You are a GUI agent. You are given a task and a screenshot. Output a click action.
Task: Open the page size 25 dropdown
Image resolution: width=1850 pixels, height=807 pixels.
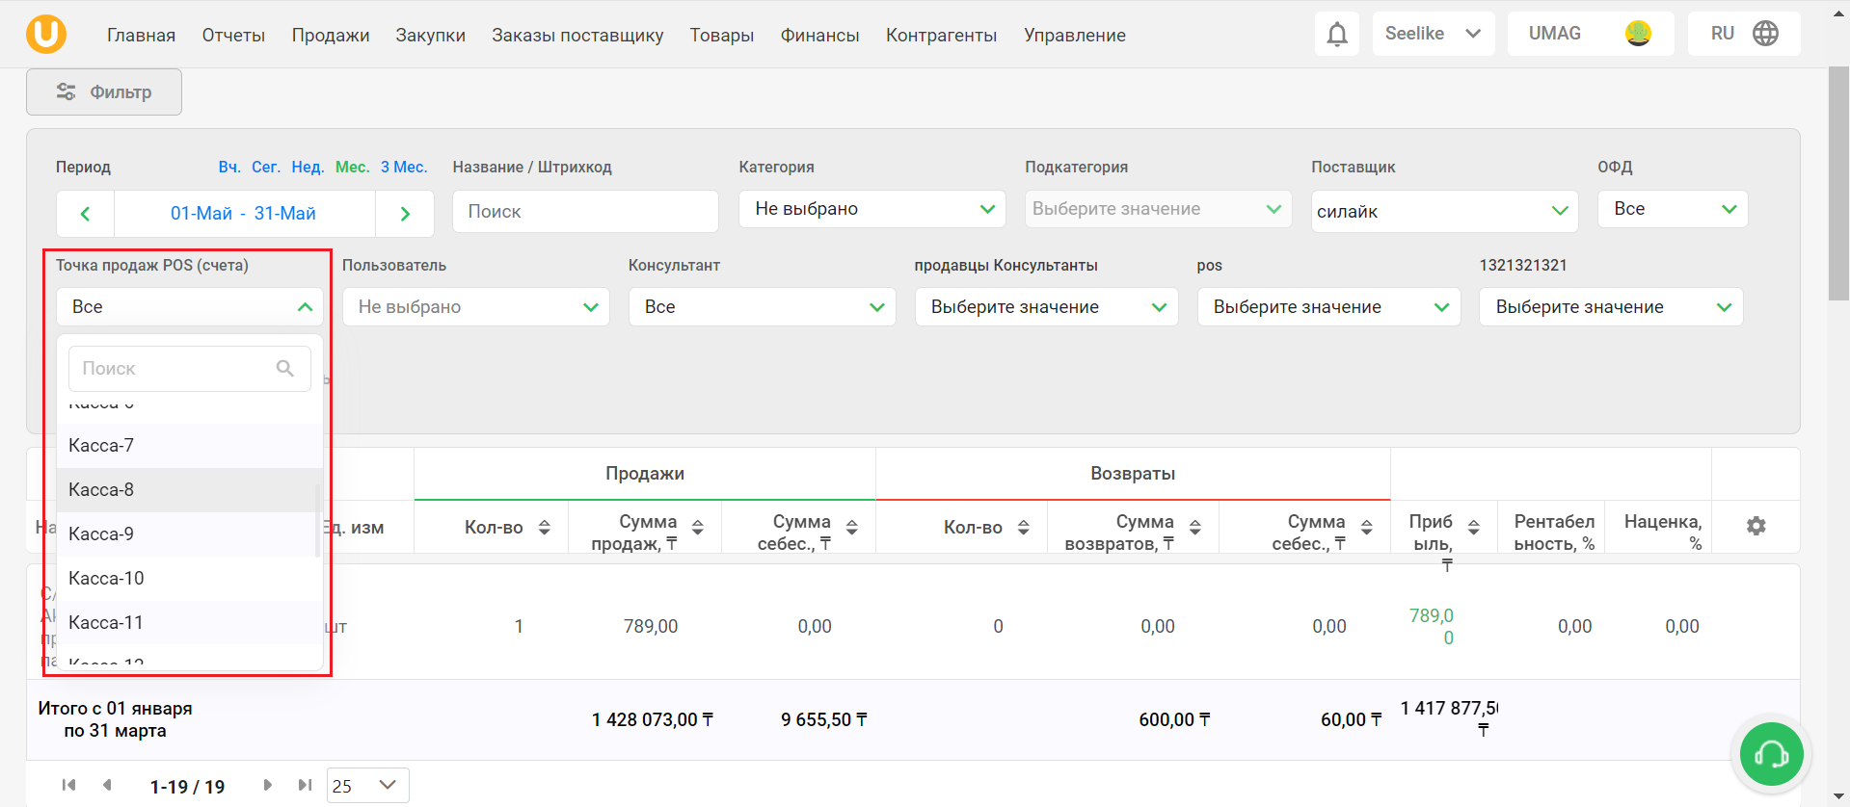(368, 786)
